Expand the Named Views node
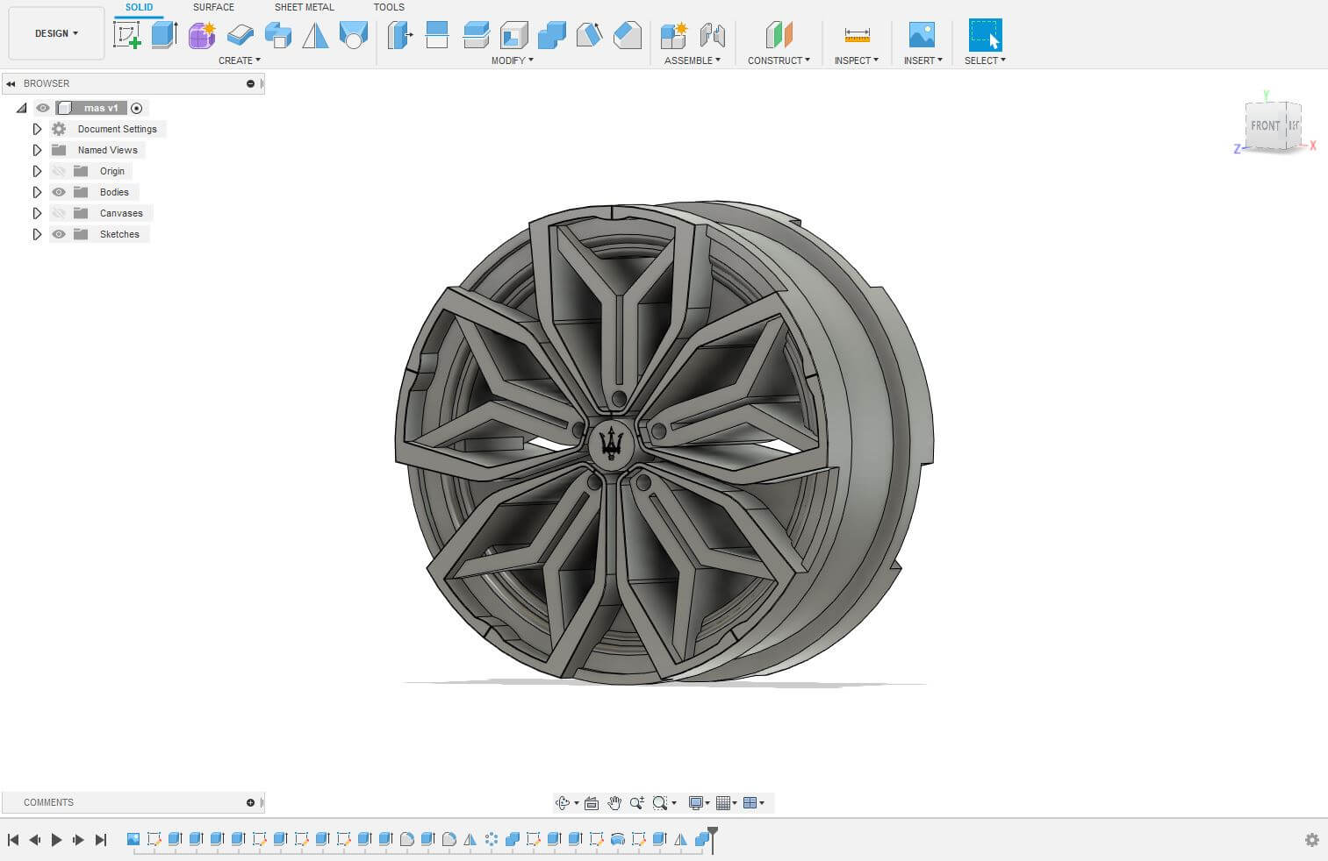Image resolution: width=1328 pixels, height=861 pixels. point(37,150)
